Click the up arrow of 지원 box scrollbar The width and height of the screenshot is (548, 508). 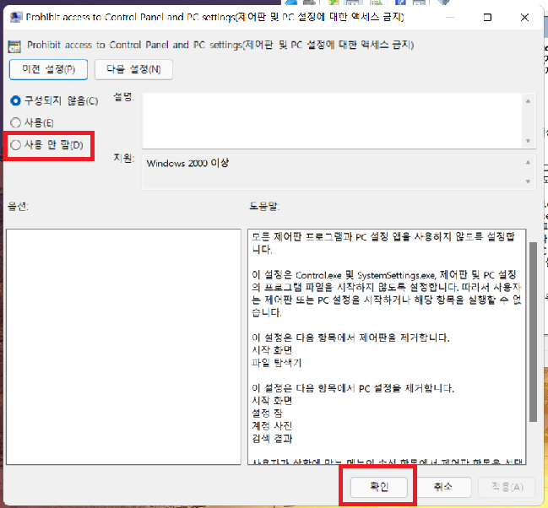point(528,163)
